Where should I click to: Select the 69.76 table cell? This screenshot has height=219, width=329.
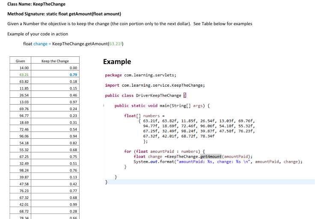point(21,109)
